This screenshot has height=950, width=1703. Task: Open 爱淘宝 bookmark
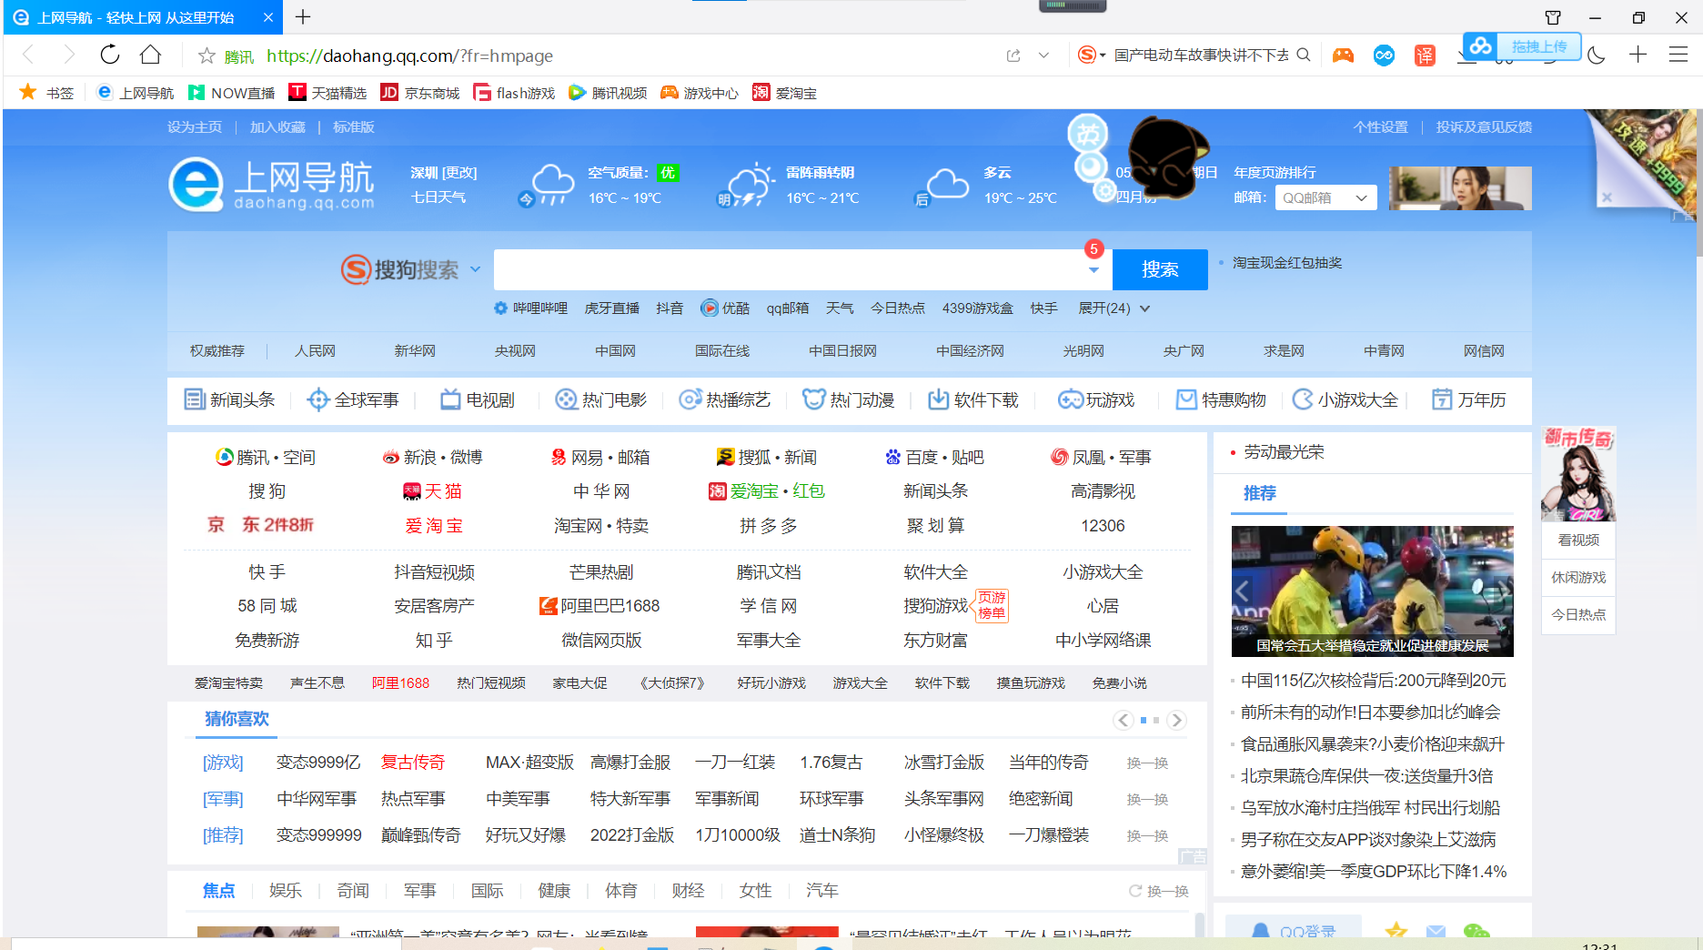784,93
